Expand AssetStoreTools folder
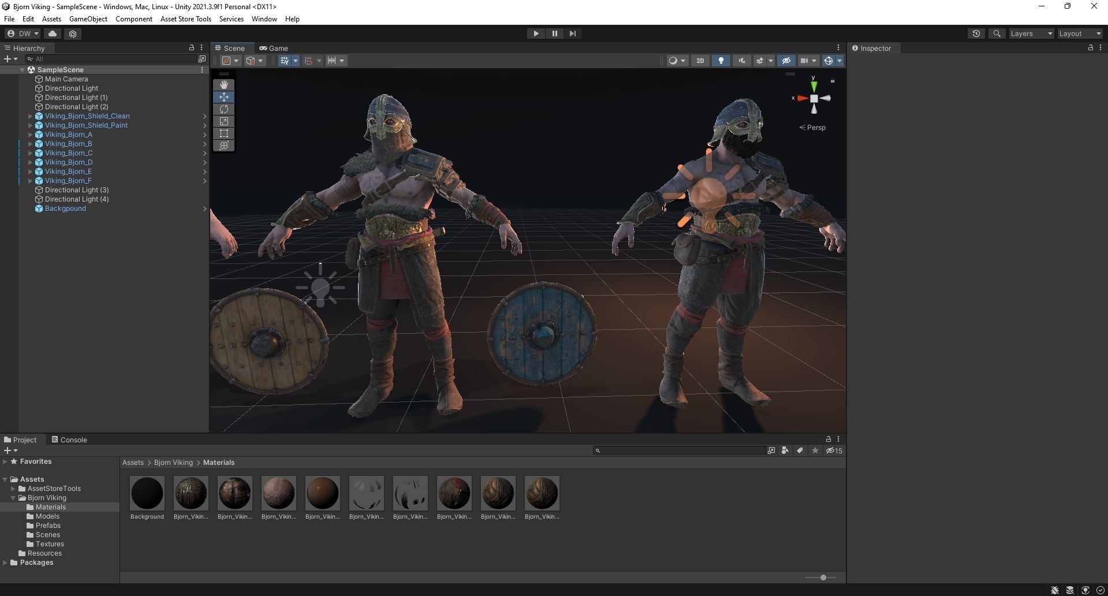1108x596 pixels. (x=13, y=489)
